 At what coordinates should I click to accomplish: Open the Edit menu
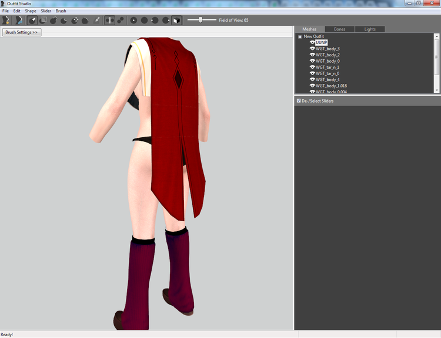click(17, 11)
